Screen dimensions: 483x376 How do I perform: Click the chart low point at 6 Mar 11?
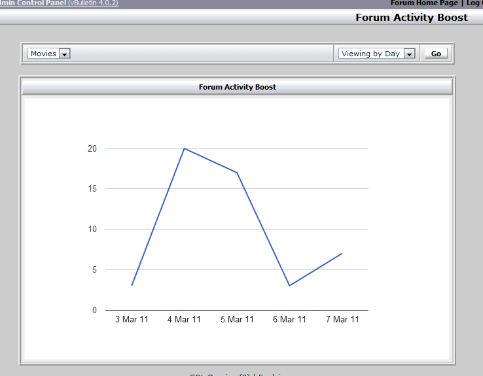pyautogui.click(x=289, y=286)
